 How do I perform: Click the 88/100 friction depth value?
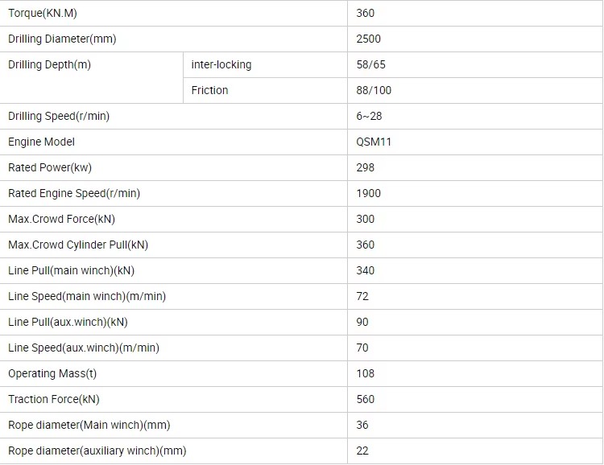(x=374, y=90)
